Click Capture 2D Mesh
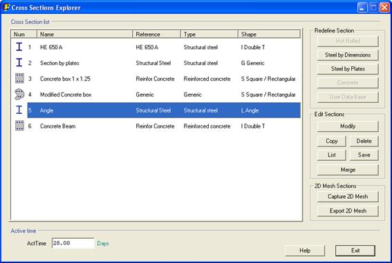 (348, 197)
